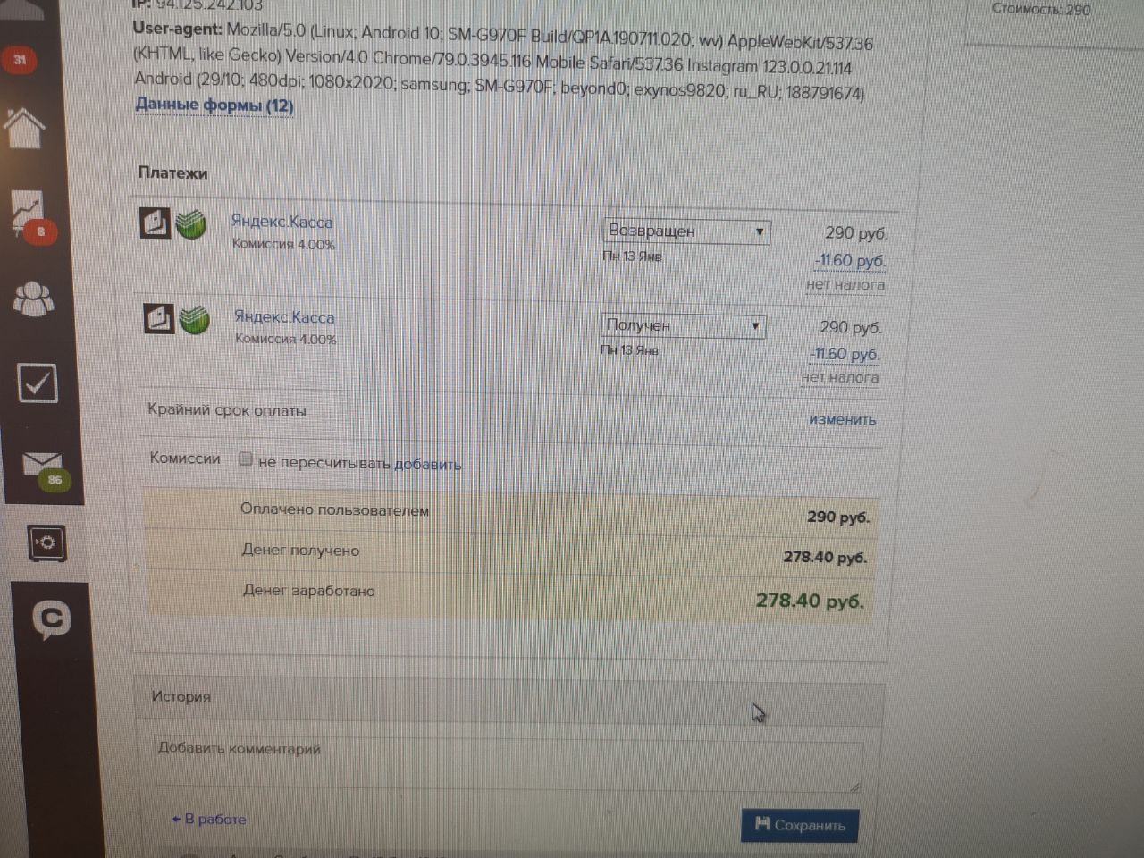This screenshot has width=1144, height=858.
Task: Click "изменить" next to payment deadline
Action: click(842, 419)
